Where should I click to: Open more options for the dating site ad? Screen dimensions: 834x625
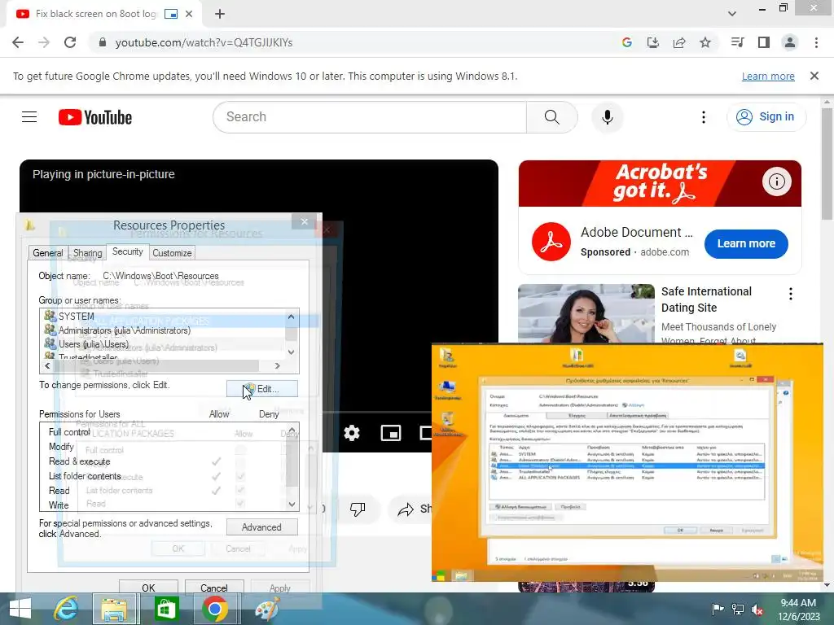(x=790, y=294)
